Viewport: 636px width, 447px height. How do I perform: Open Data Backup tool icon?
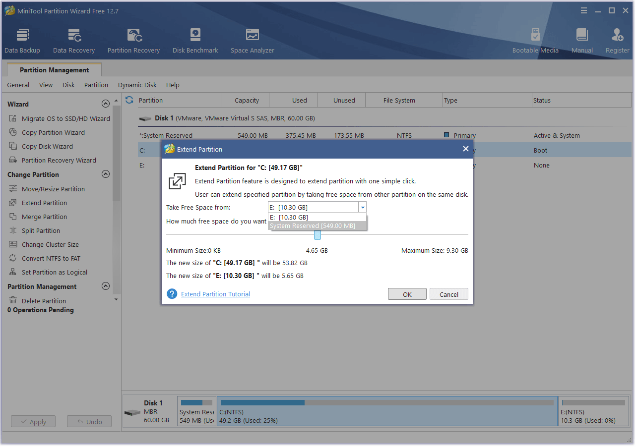tap(22, 35)
